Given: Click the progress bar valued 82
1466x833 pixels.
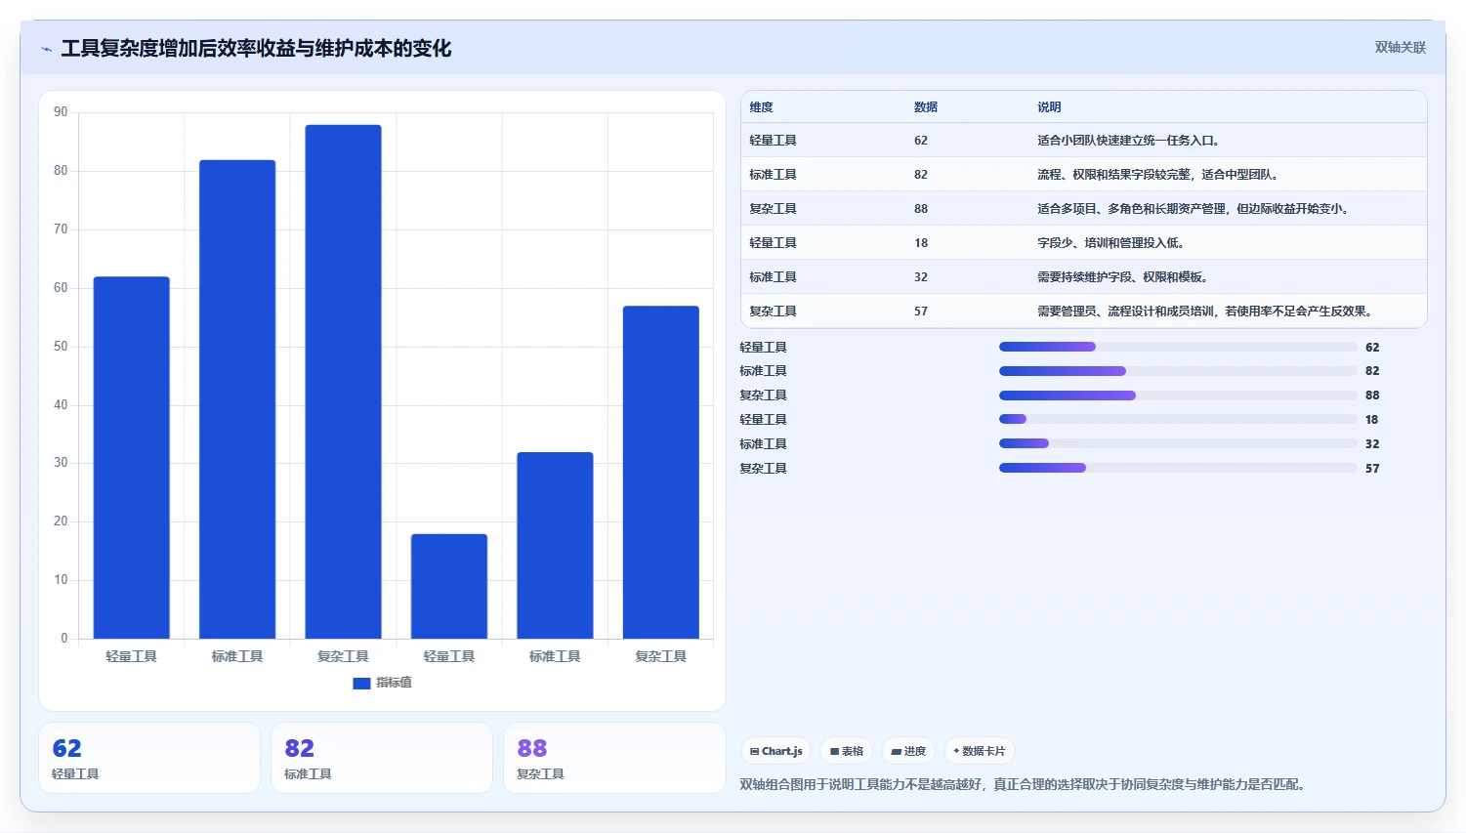Looking at the screenshot, I should click(1178, 371).
